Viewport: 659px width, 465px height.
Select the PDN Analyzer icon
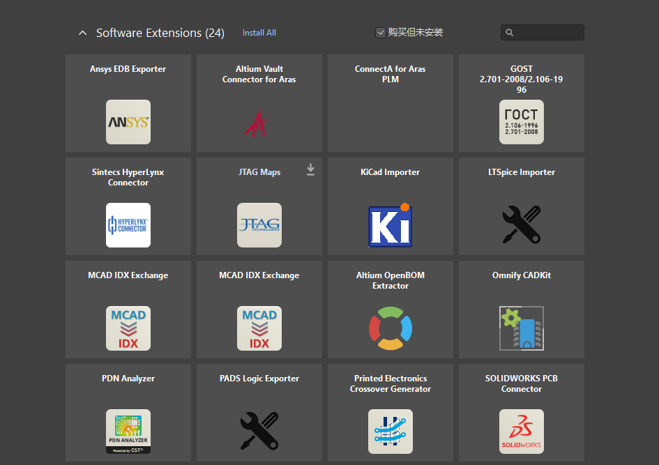[x=128, y=432]
